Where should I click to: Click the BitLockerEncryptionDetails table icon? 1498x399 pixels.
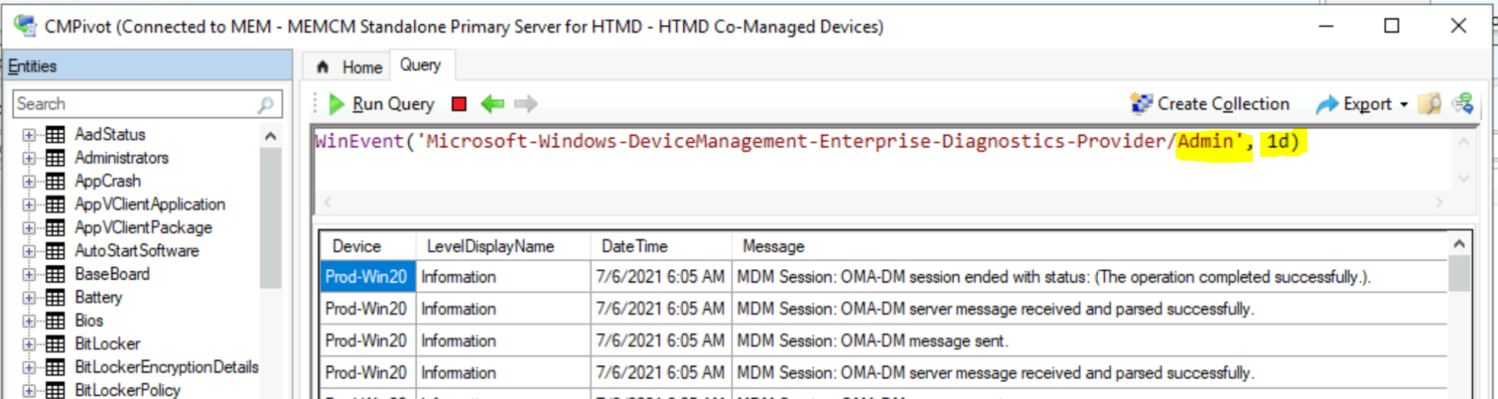pyautogui.click(x=55, y=368)
